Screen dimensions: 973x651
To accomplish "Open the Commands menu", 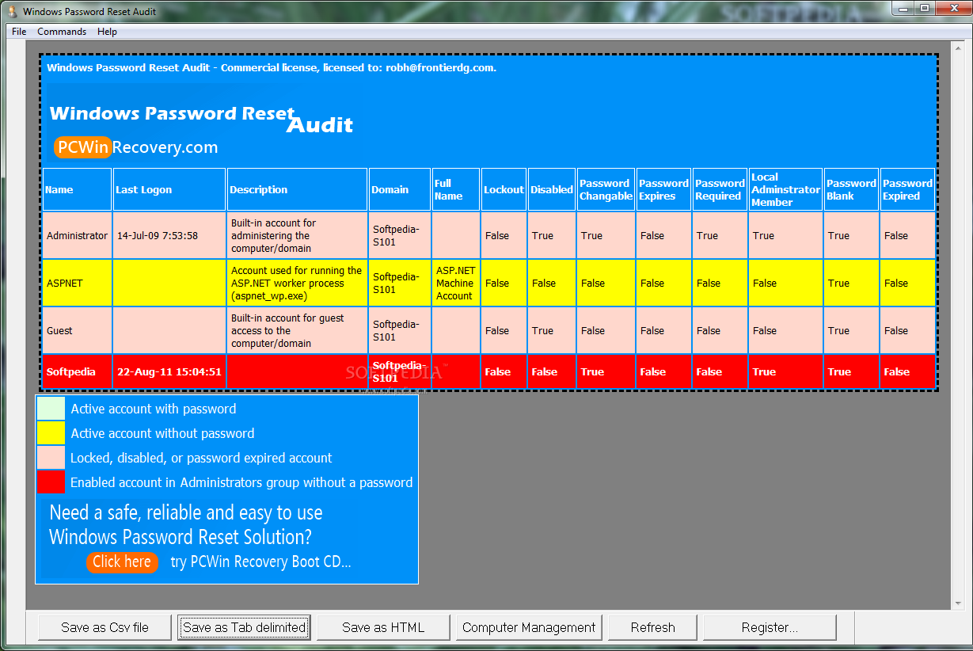I will pyautogui.click(x=62, y=32).
